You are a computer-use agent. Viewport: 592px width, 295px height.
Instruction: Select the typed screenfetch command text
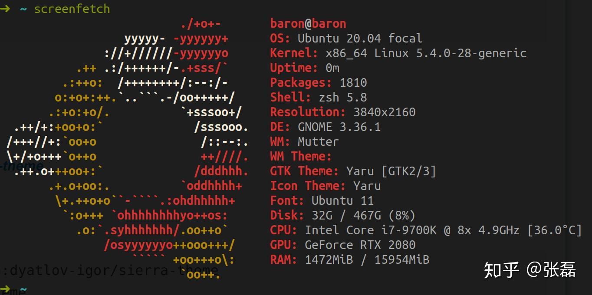(72, 9)
